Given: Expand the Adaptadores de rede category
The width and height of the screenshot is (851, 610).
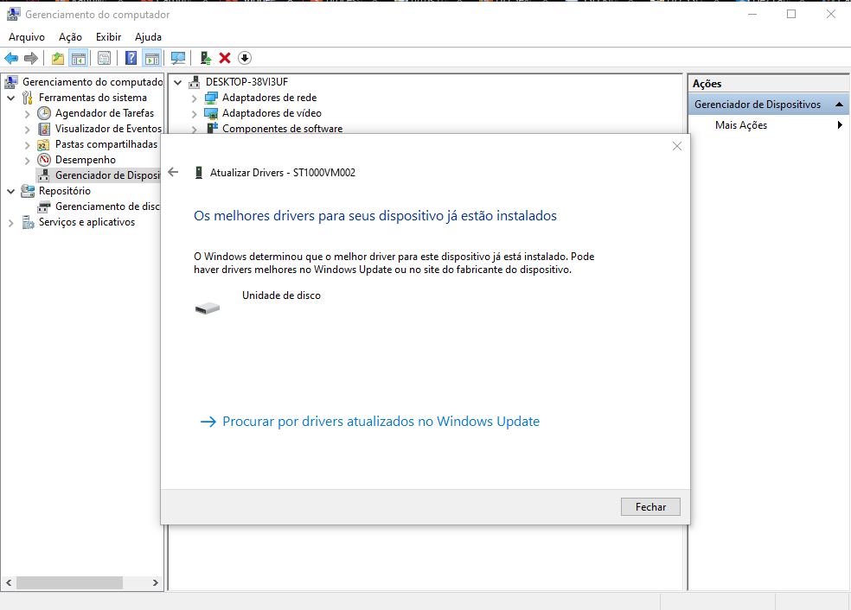Looking at the screenshot, I should (194, 98).
